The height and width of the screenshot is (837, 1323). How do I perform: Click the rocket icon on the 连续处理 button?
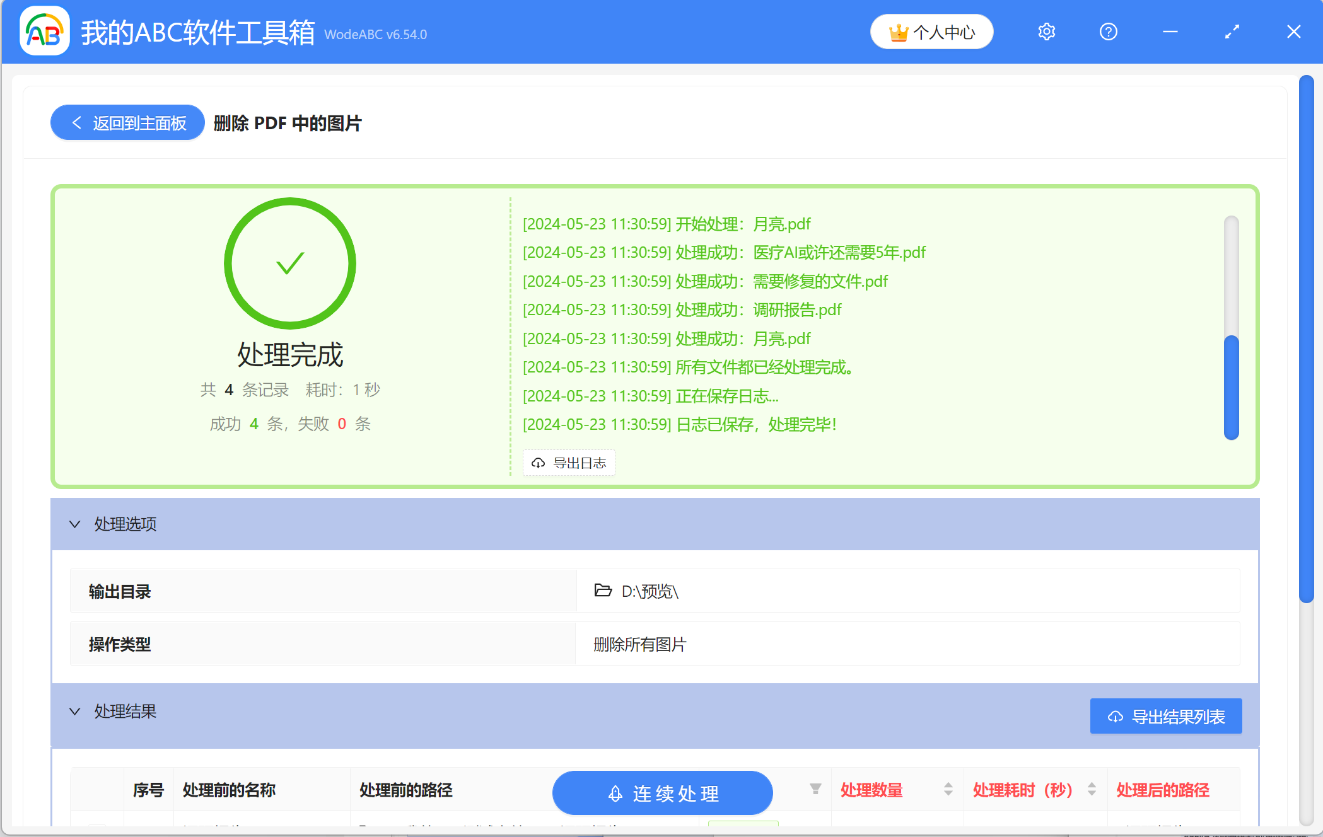pyautogui.click(x=615, y=793)
